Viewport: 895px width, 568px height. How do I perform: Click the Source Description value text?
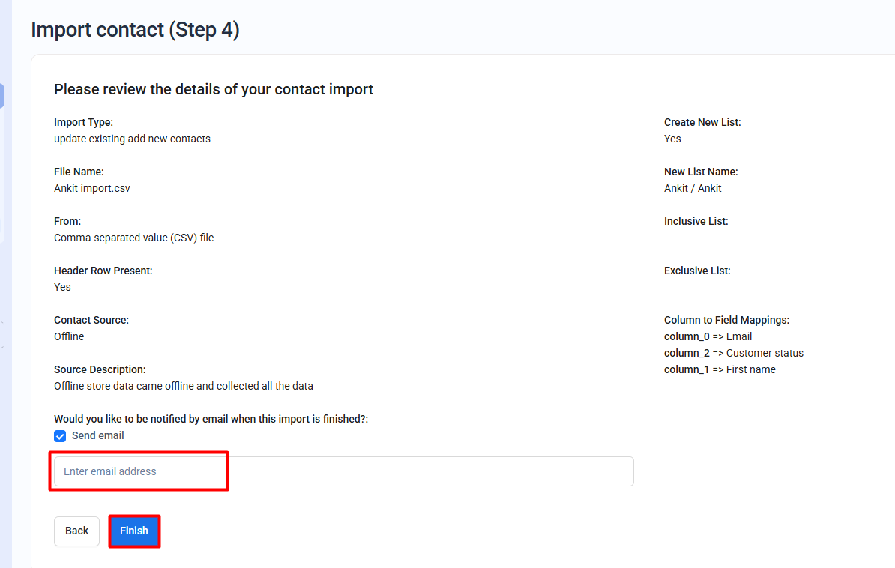click(x=184, y=386)
